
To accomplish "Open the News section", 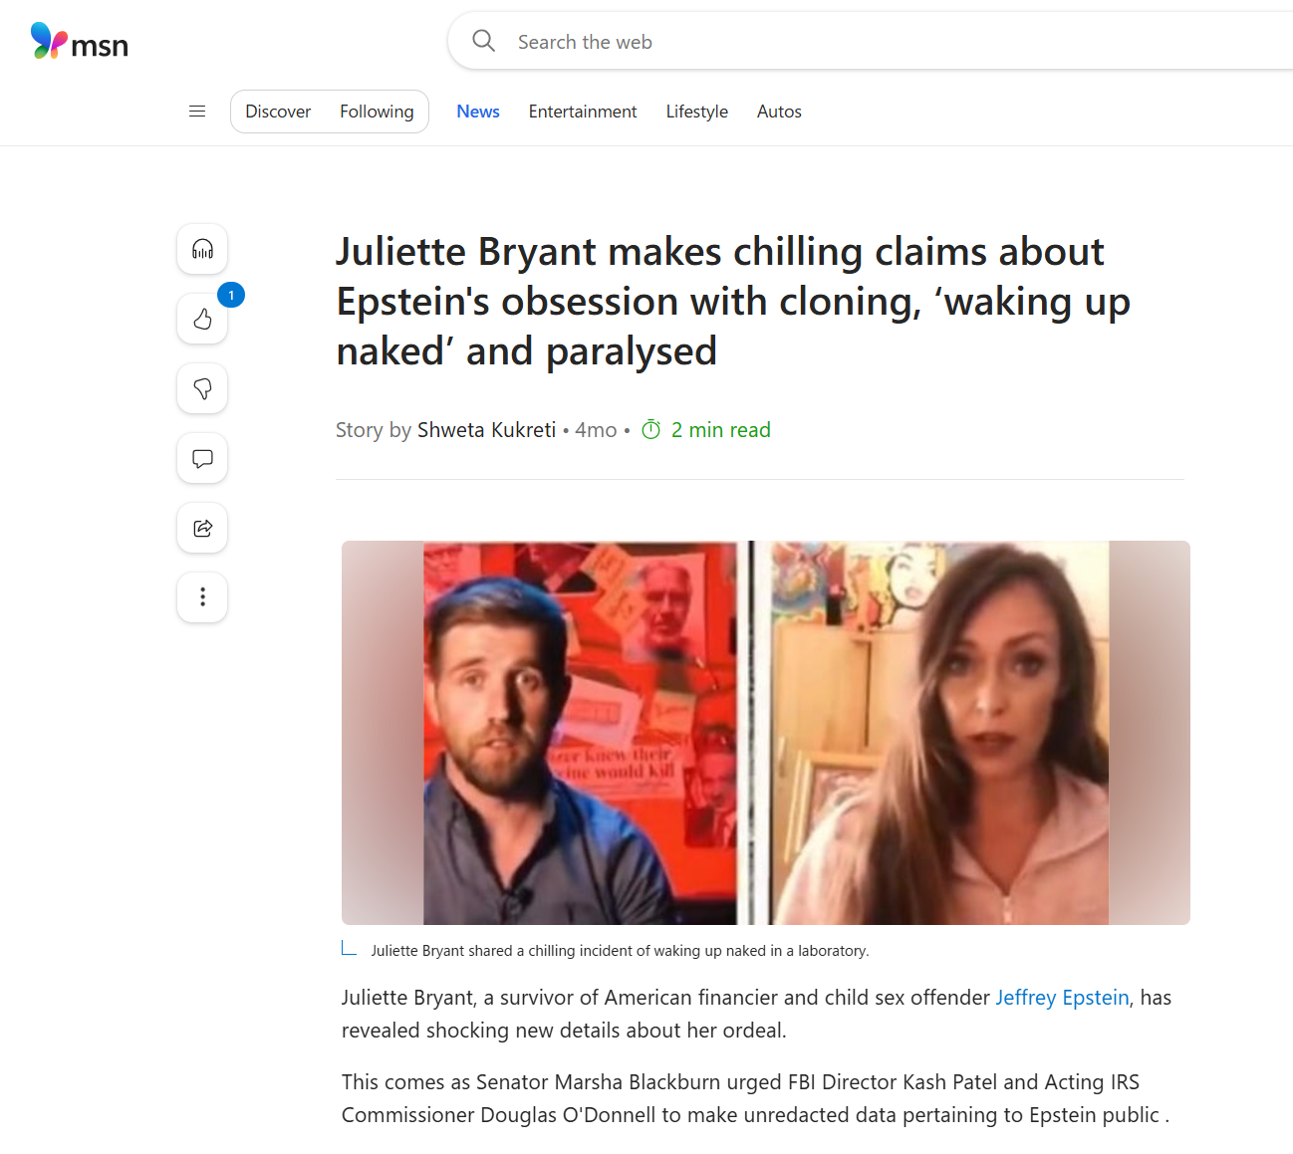I will pyautogui.click(x=478, y=112).
